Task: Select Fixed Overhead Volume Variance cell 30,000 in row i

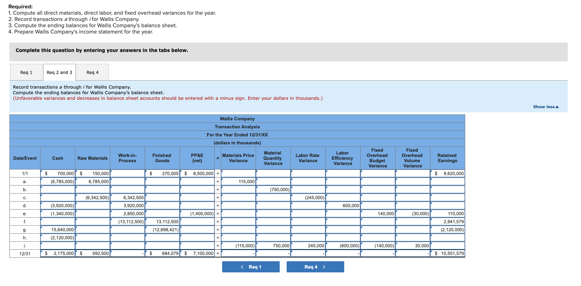Action: pyautogui.click(x=413, y=246)
